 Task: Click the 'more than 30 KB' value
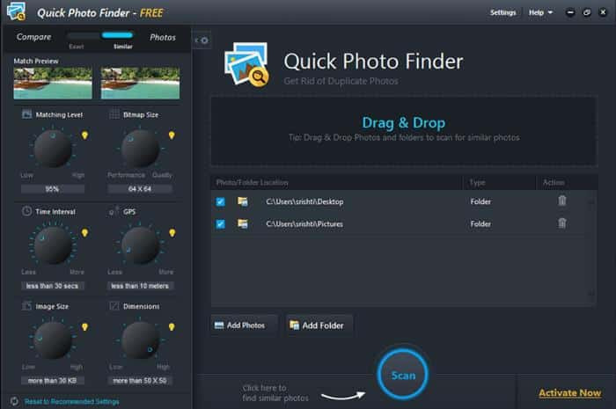point(53,381)
